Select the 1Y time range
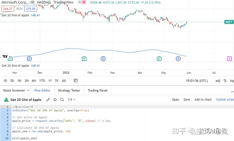 coord(50,81)
